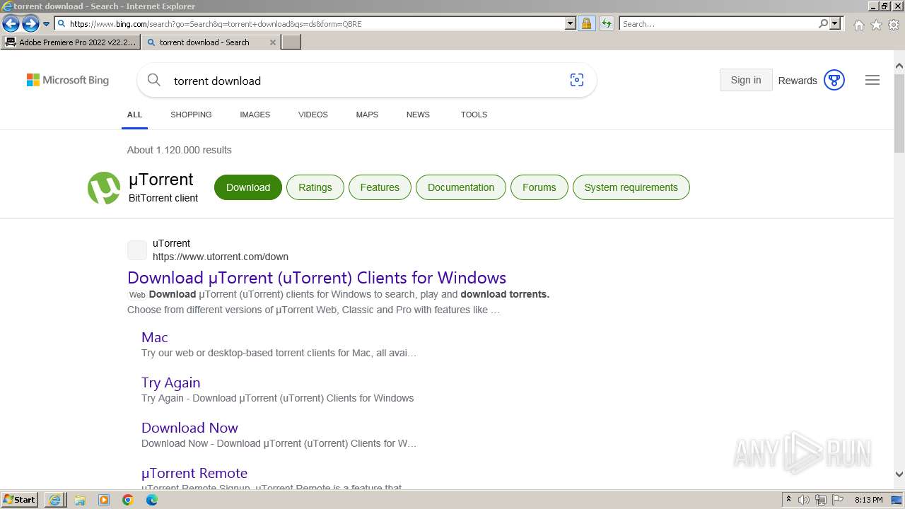Switch to the IMAGES tab
Image resolution: width=905 pixels, height=509 pixels.
(x=255, y=115)
